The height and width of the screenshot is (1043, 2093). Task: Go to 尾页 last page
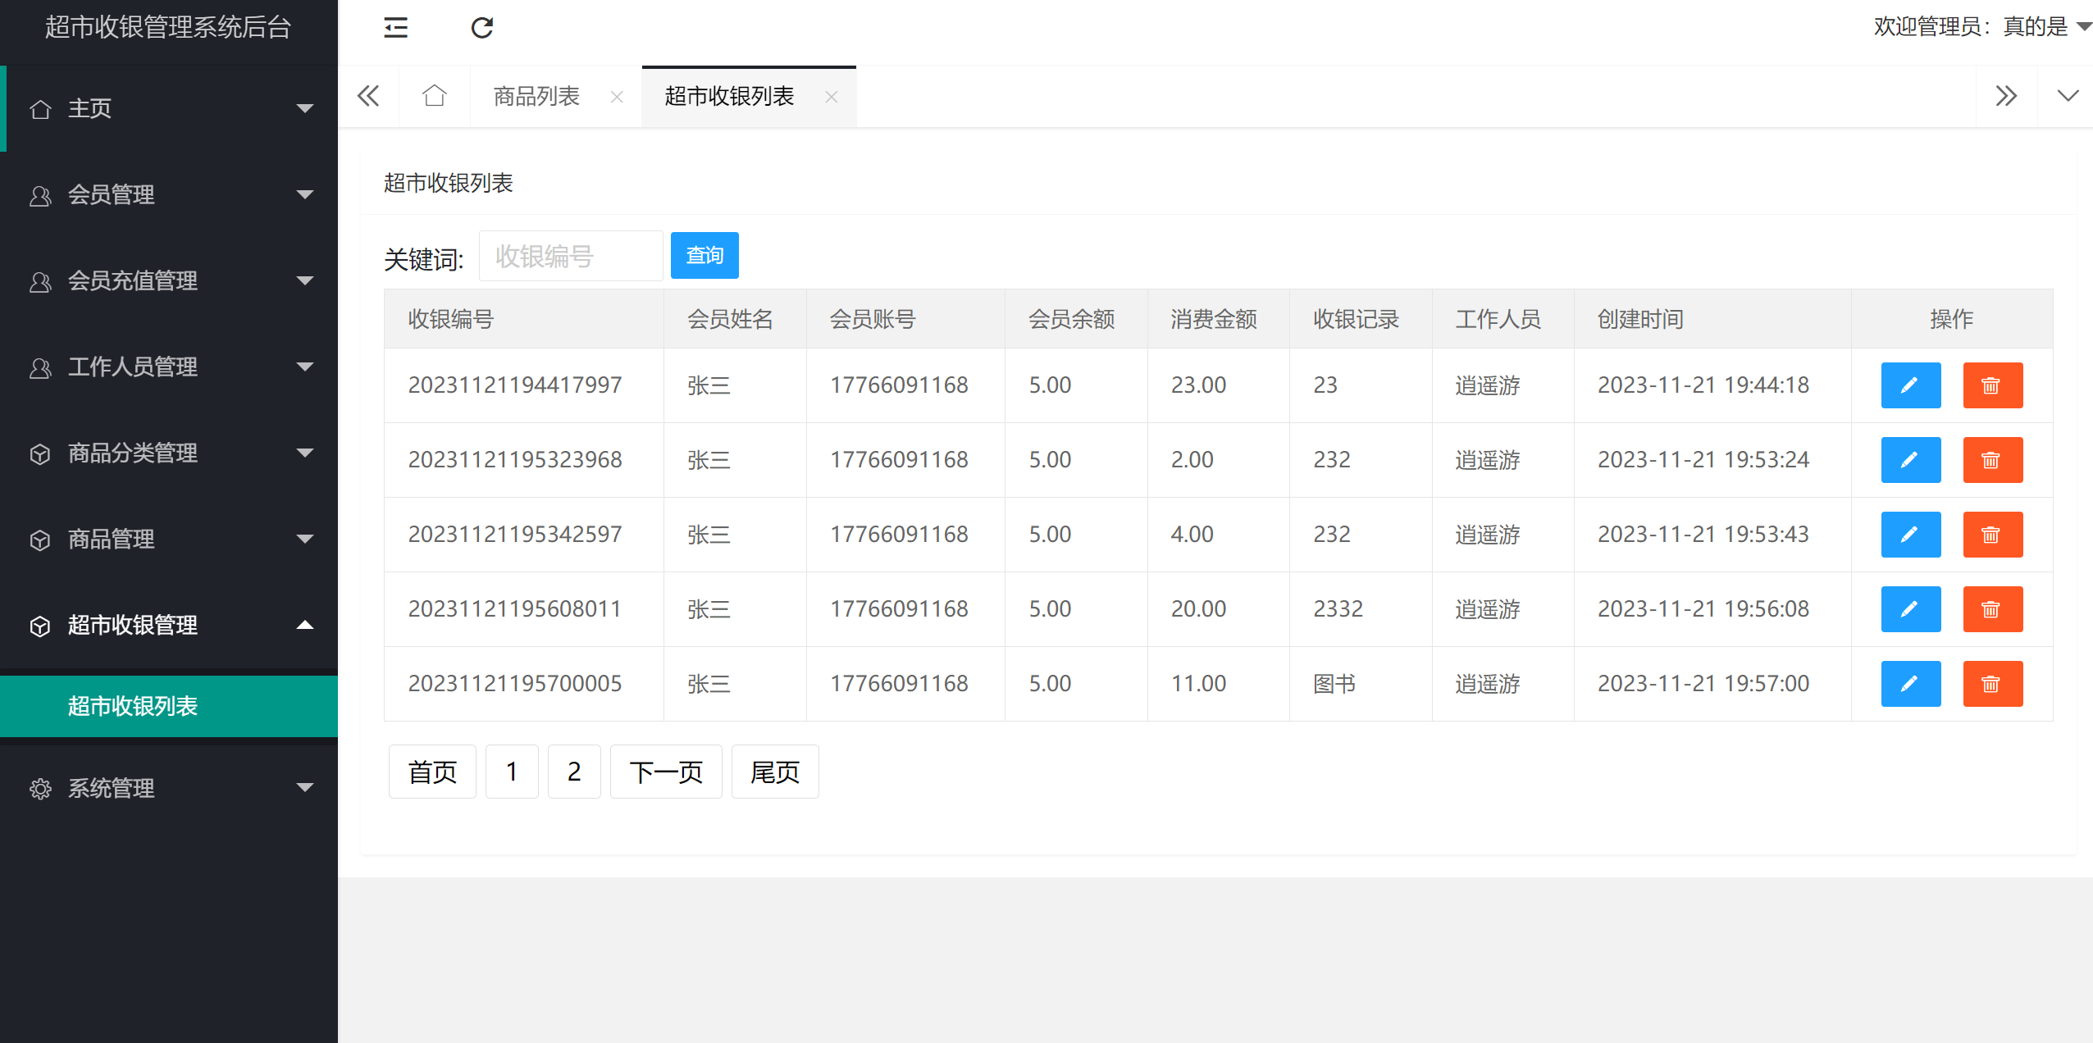773,771
